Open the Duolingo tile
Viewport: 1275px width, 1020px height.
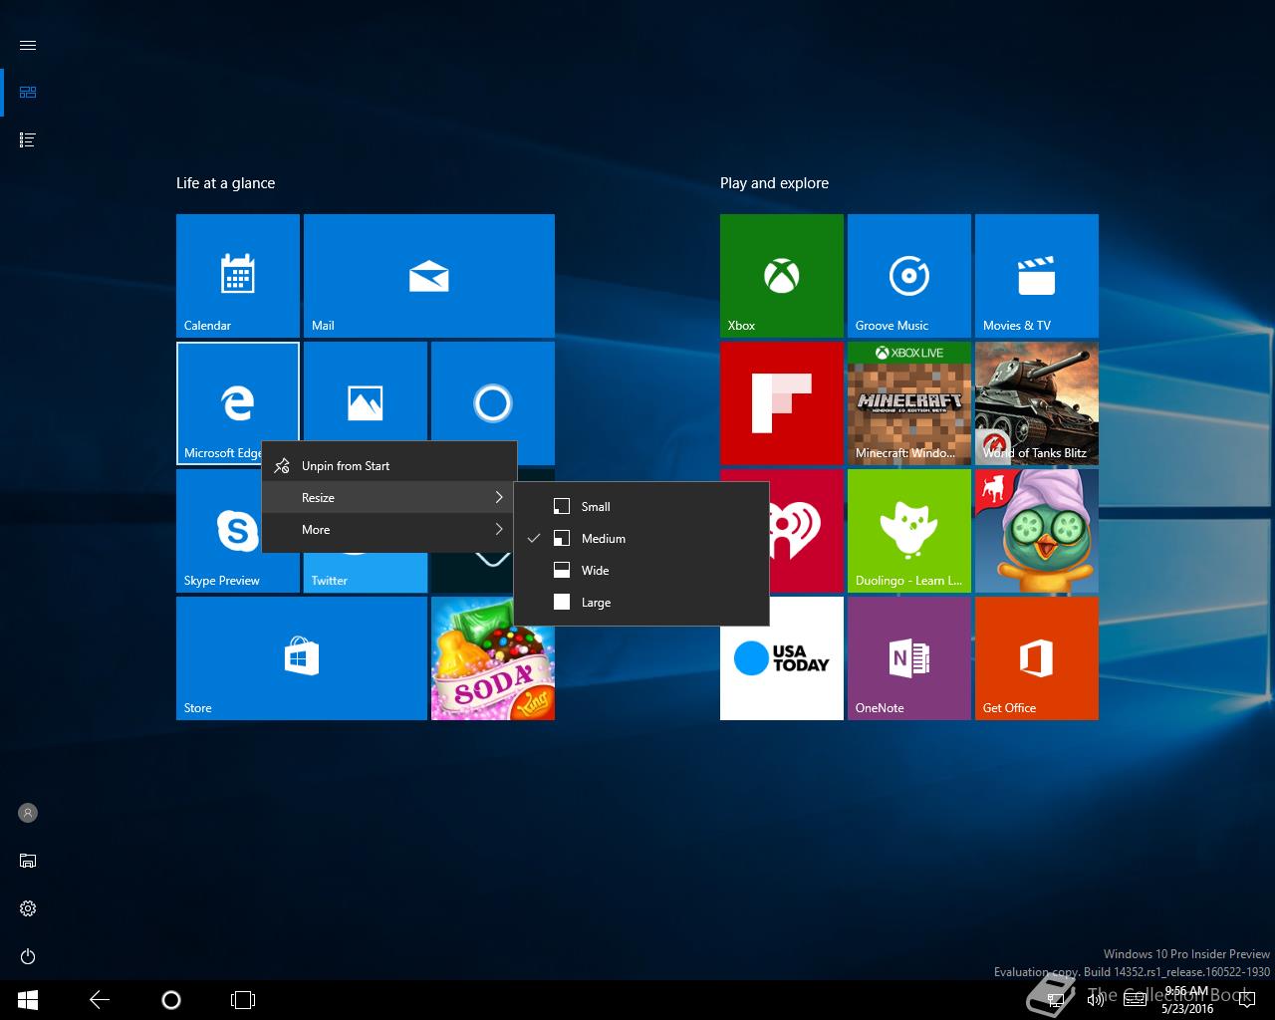(909, 531)
